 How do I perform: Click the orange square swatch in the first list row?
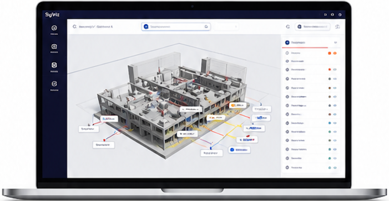pyautogui.click(x=330, y=53)
